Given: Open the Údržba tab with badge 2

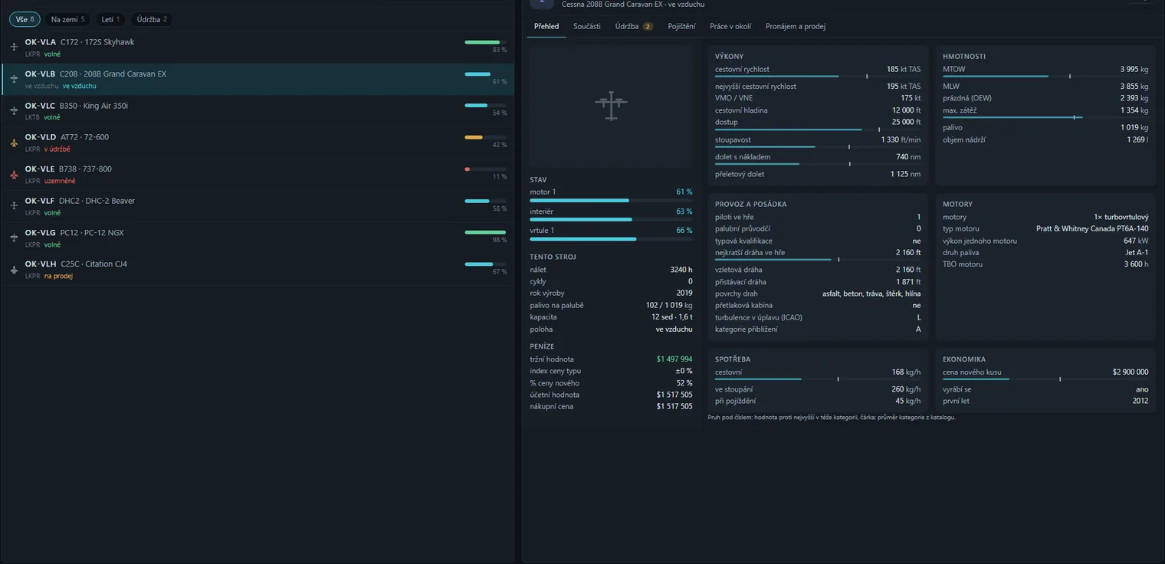Looking at the screenshot, I should pyautogui.click(x=634, y=26).
